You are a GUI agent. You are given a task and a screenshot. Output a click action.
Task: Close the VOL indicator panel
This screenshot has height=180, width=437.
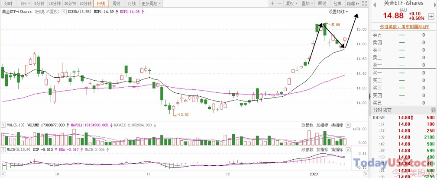point(348,125)
